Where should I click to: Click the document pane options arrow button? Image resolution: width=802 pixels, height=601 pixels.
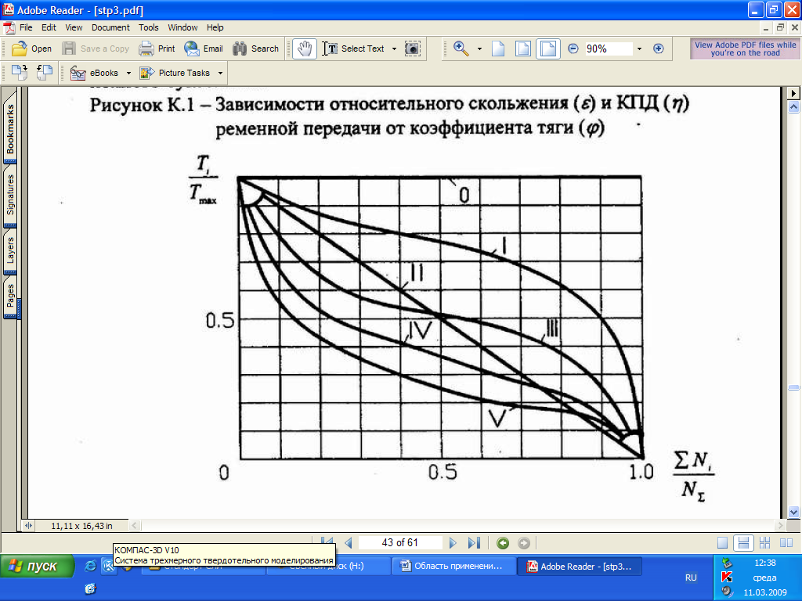click(793, 93)
